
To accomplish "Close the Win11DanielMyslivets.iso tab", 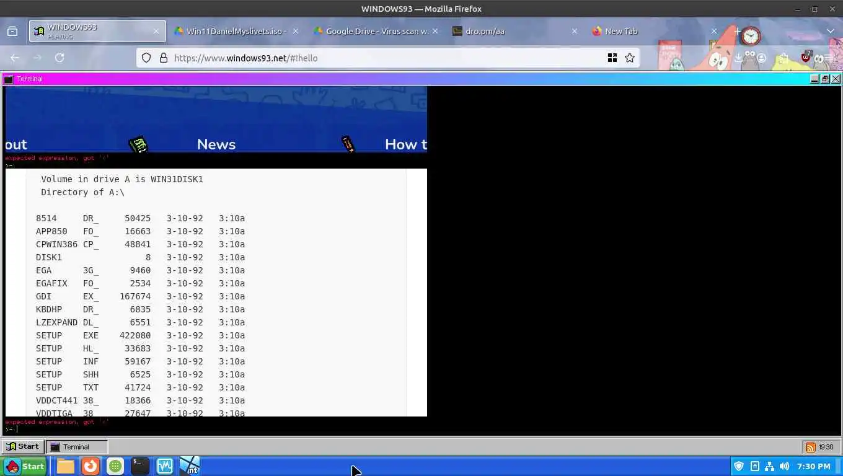I will tap(295, 31).
